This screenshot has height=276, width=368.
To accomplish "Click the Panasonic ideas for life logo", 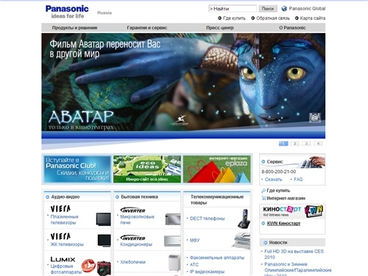I will click(x=67, y=12).
